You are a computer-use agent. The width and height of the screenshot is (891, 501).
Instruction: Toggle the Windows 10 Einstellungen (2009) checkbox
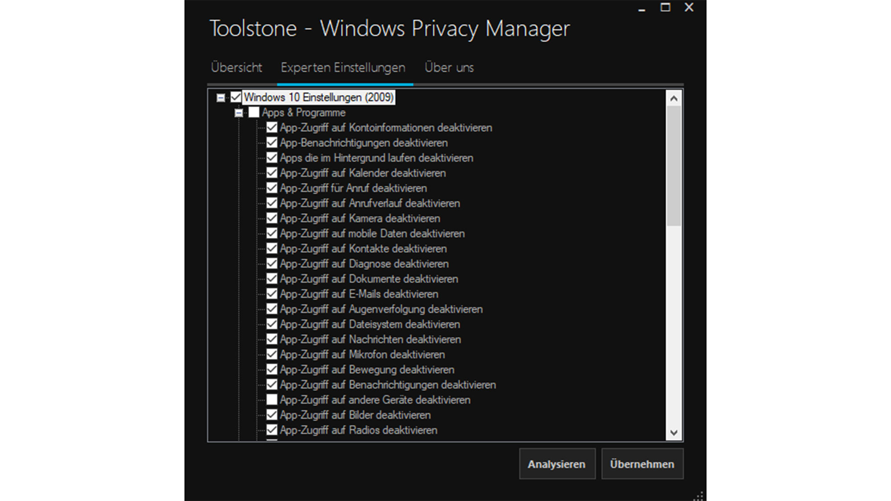[x=236, y=97]
